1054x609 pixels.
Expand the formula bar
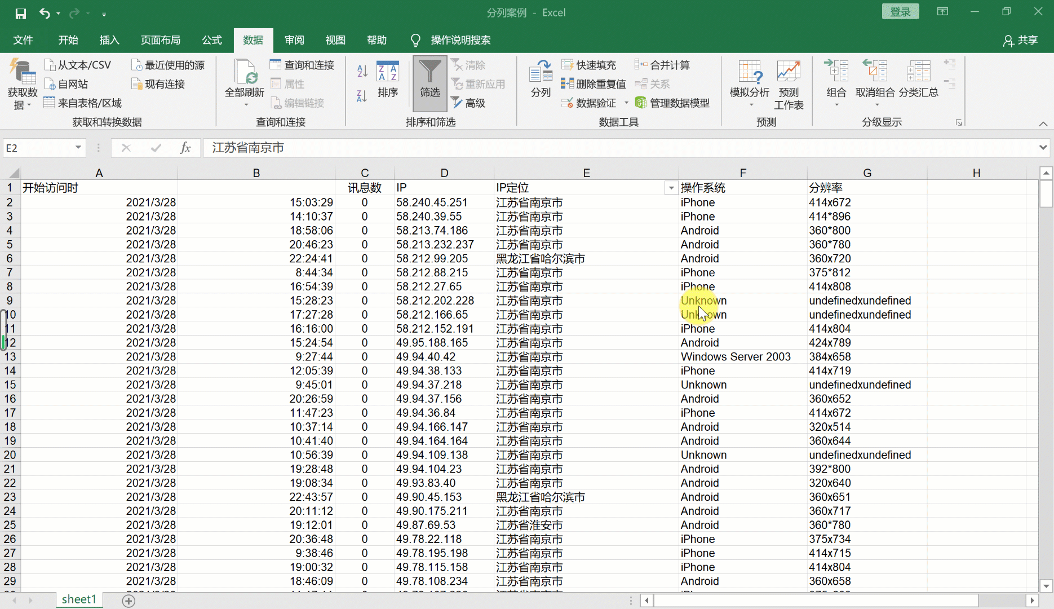1043,148
